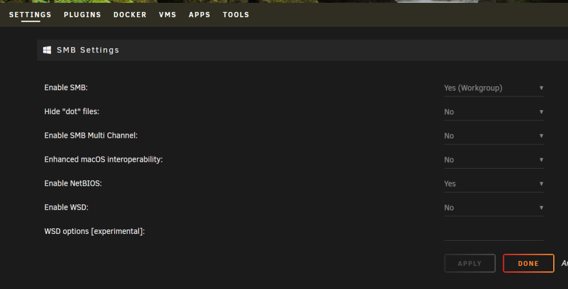Click the "Enable NetBIOS:" label

coord(73,183)
